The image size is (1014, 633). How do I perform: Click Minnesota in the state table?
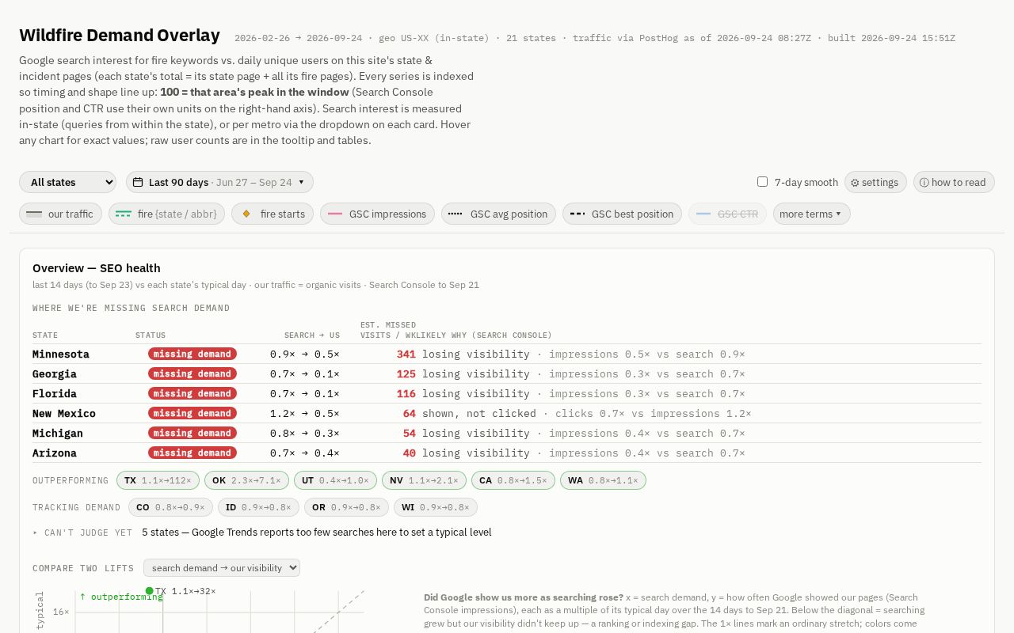[x=61, y=354]
